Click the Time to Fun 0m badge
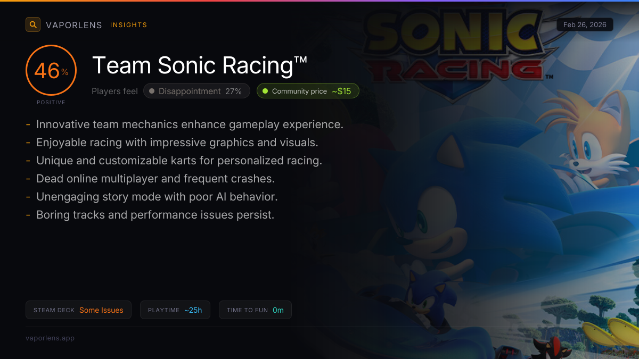Image resolution: width=639 pixels, height=359 pixels. point(255,310)
